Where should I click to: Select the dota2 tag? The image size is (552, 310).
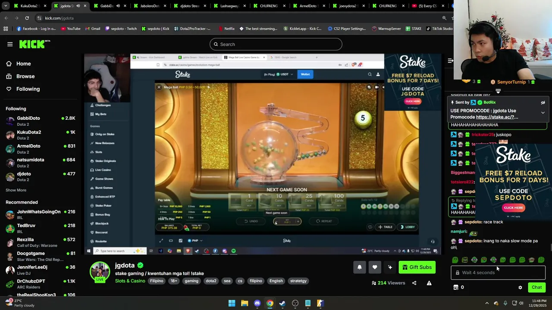[211, 281]
